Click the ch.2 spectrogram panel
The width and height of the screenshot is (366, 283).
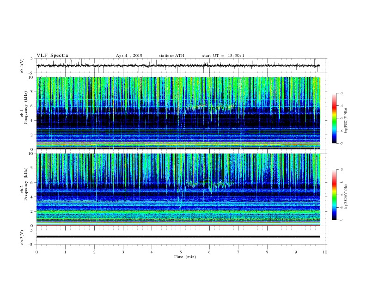178,190
